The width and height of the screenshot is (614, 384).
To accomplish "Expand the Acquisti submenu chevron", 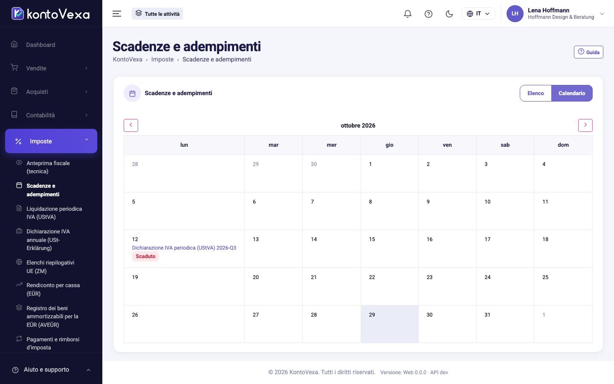I will pos(87,92).
